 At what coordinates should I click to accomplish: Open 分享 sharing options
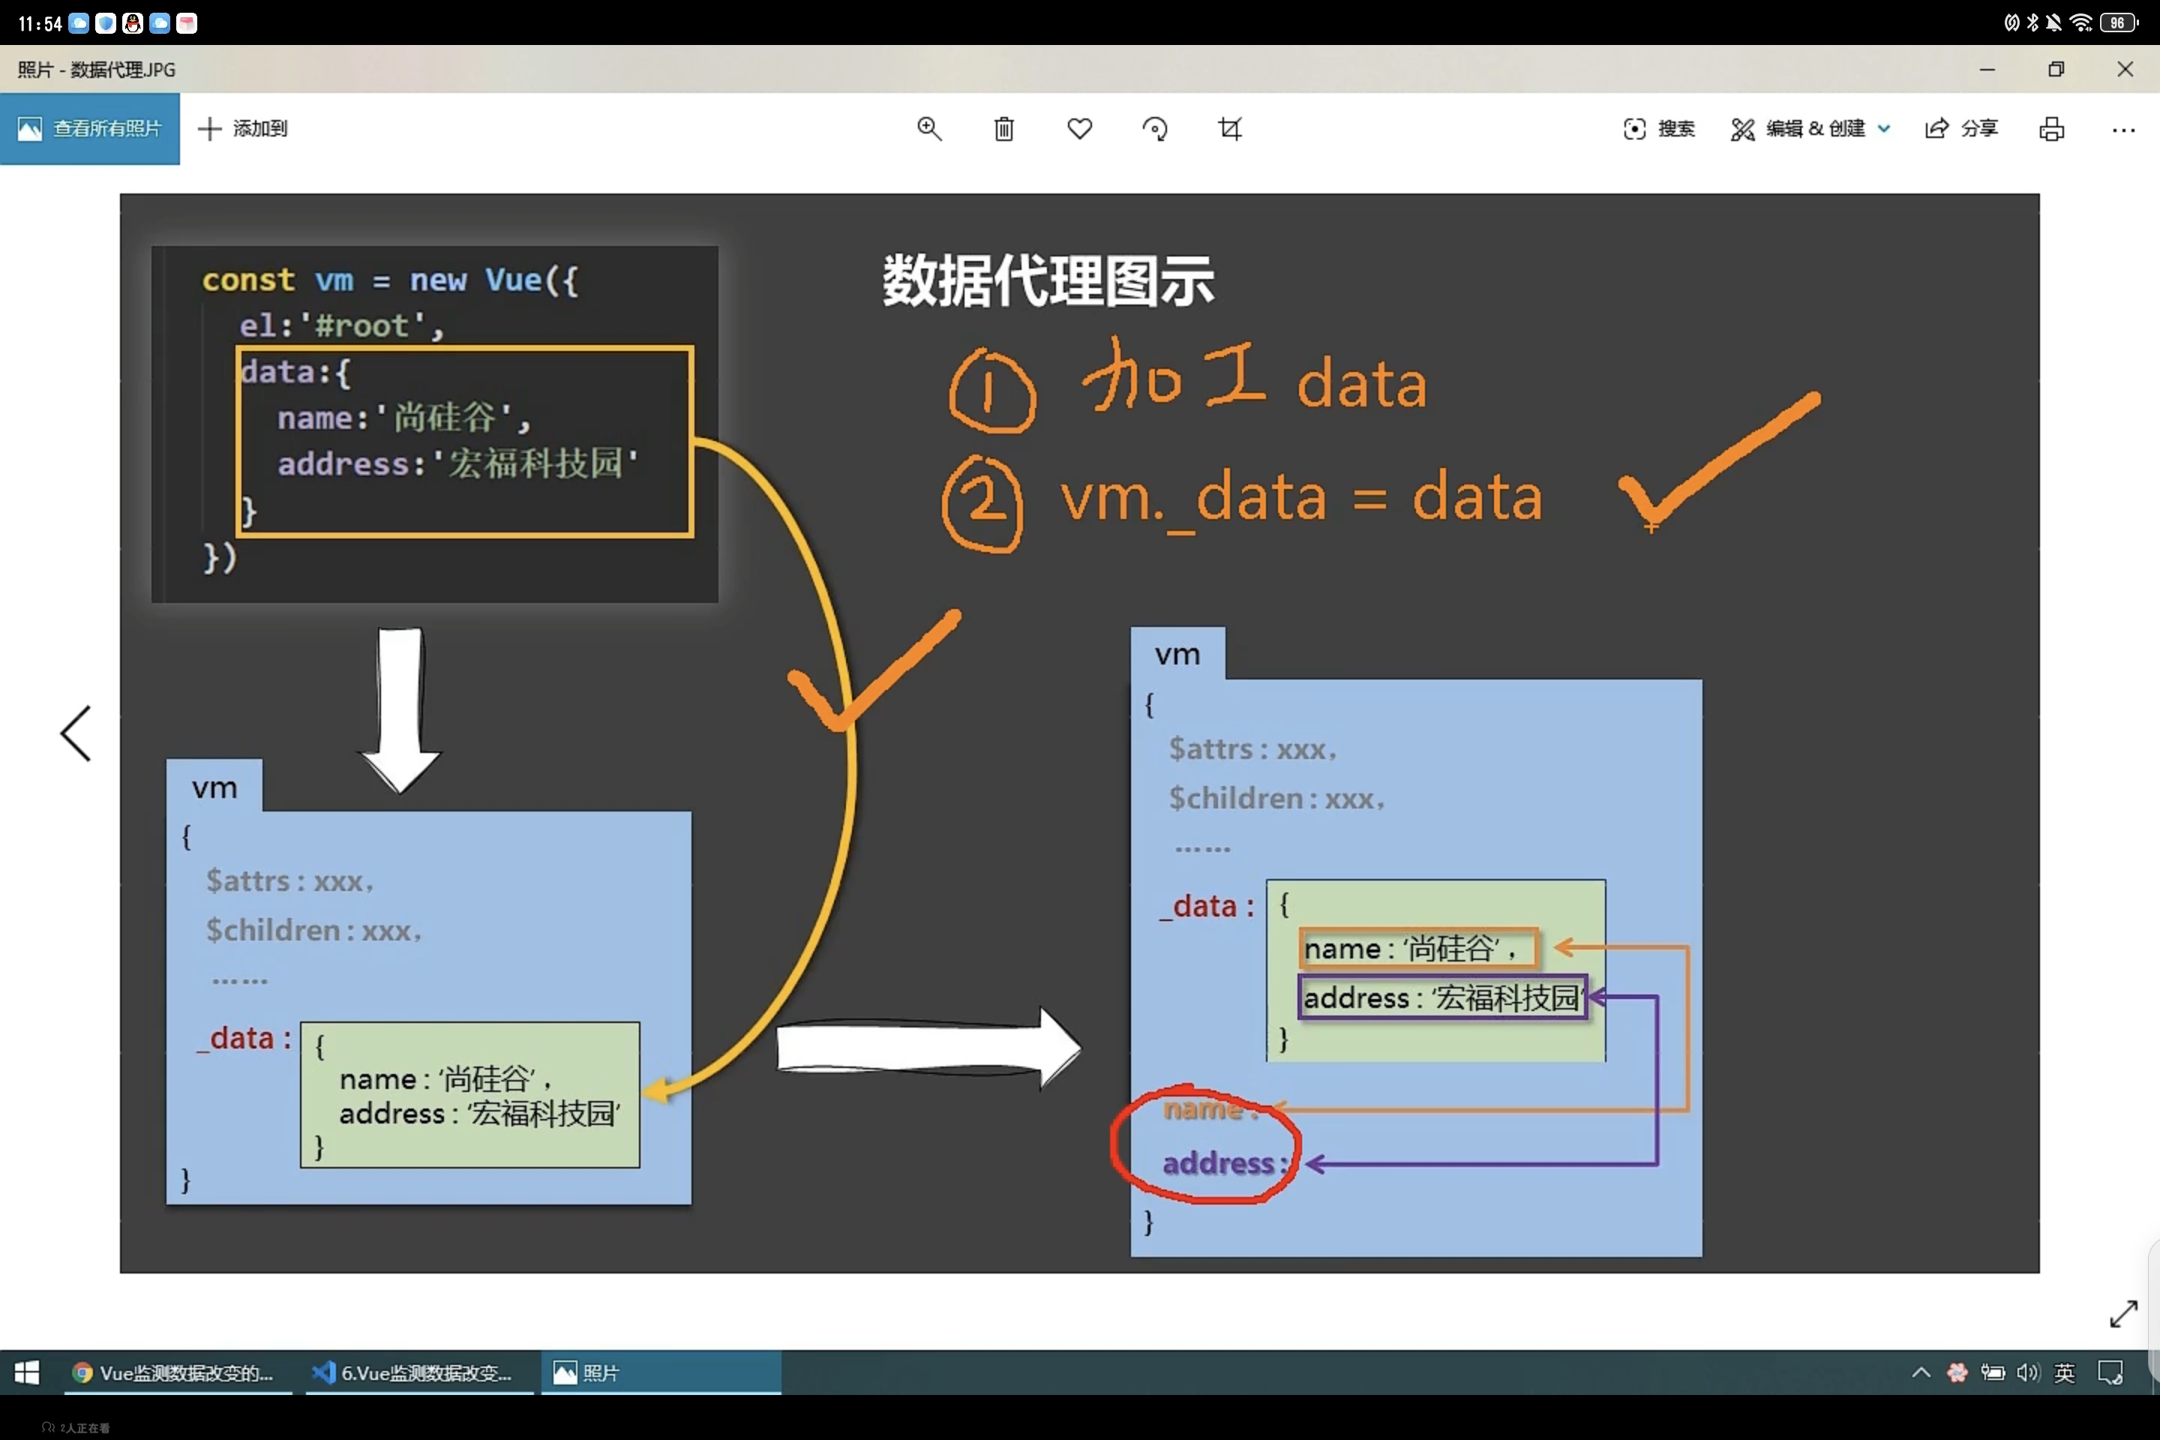click(x=1962, y=128)
